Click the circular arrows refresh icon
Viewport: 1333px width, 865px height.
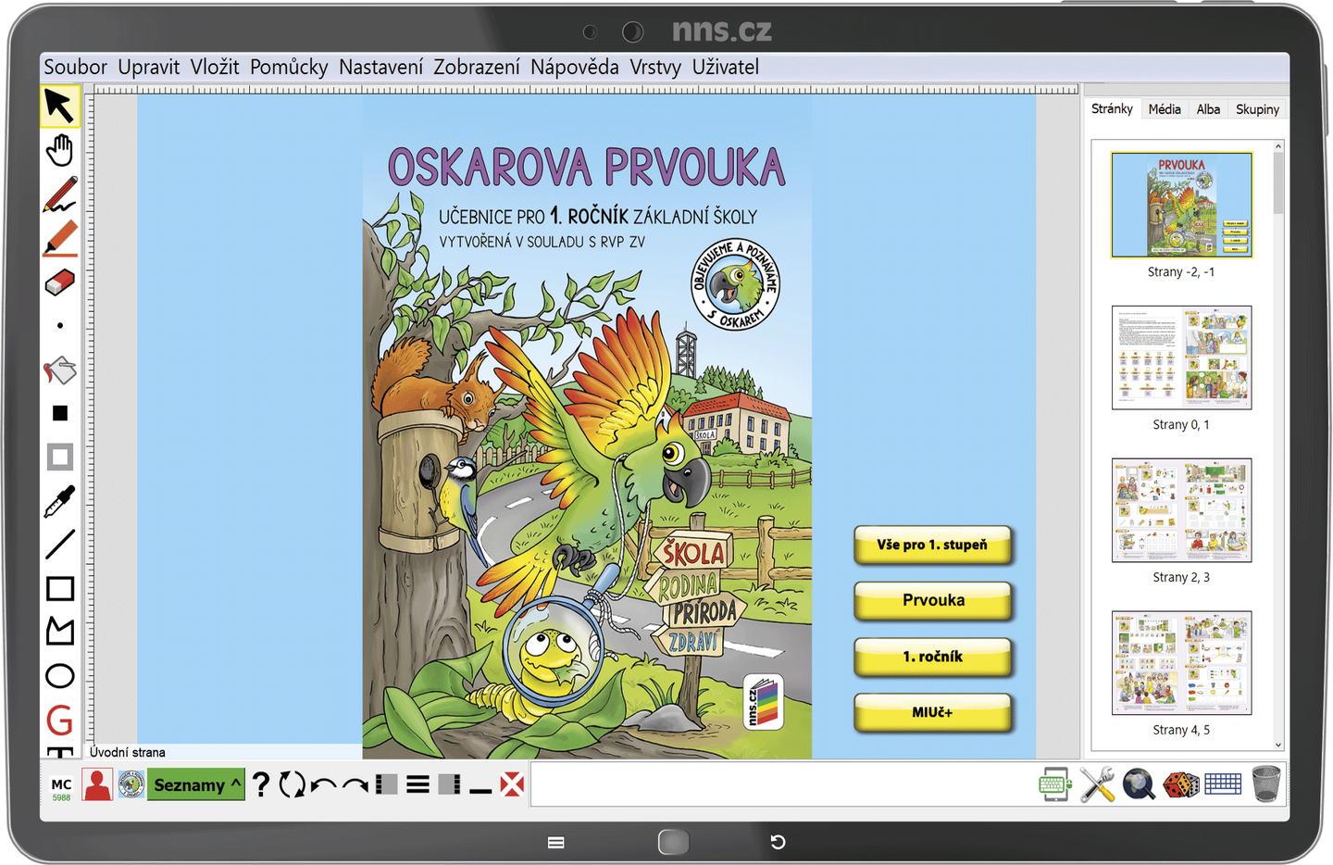293,784
